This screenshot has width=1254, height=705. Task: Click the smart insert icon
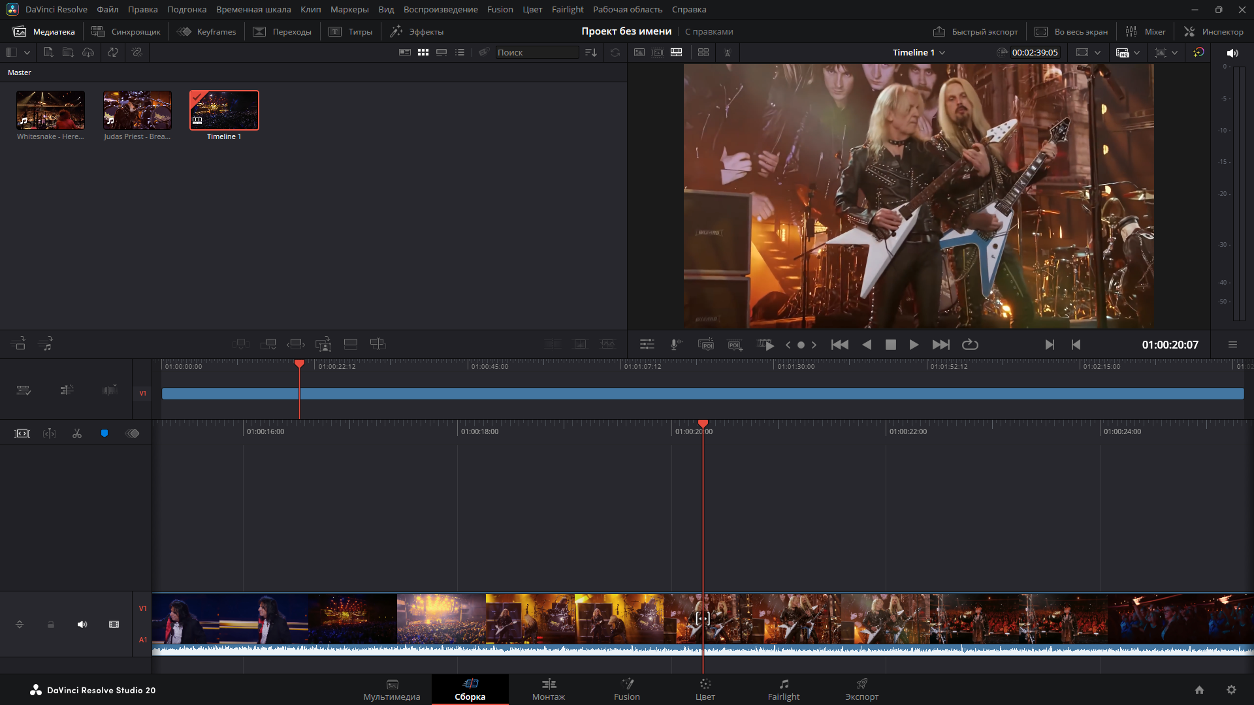pyautogui.click(x=241, y=344)
